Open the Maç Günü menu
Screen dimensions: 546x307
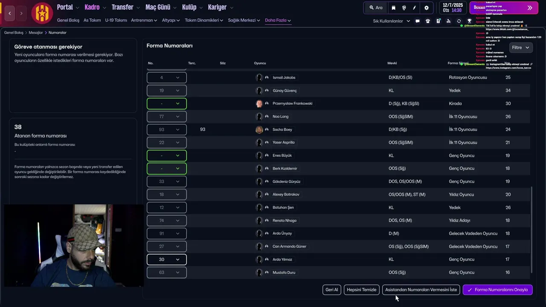click(x=161, y=7)
